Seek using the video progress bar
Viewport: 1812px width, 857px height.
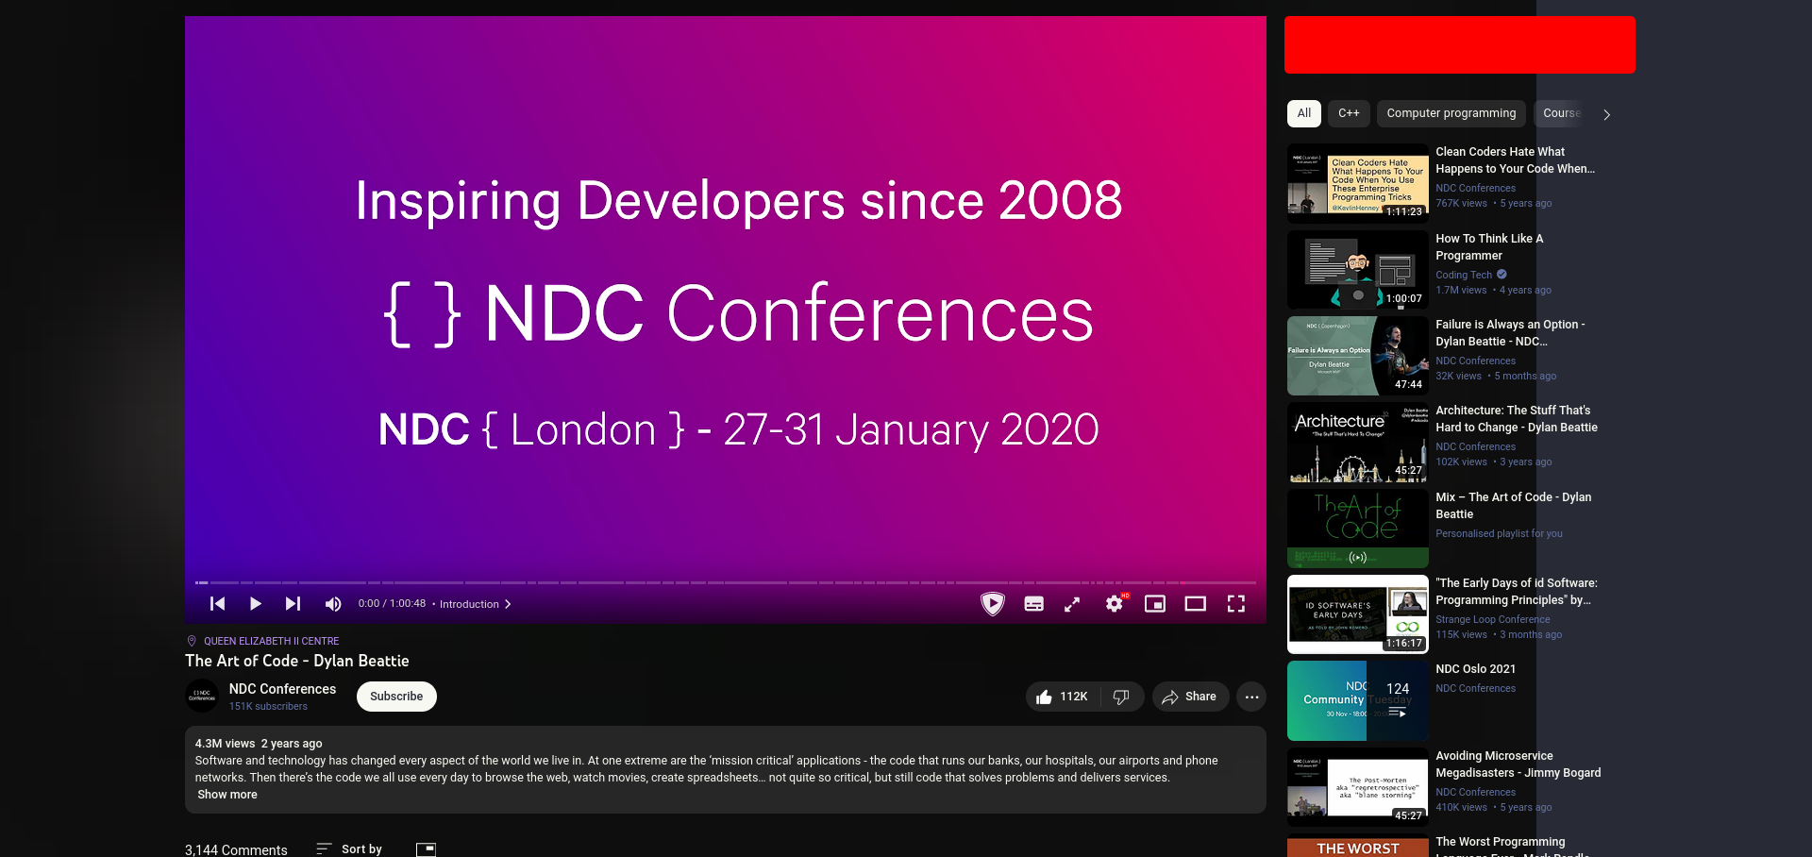click(726, 582)
